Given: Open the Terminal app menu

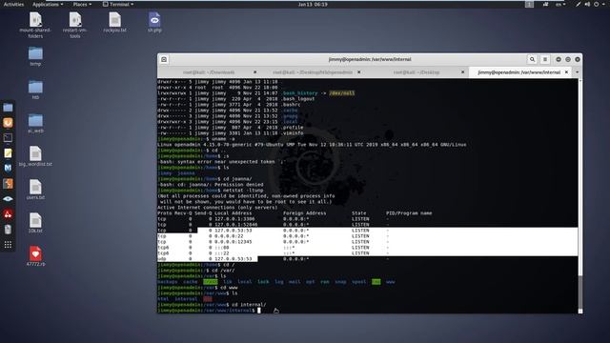Looking at the screenshot, I should pos(118,4).
